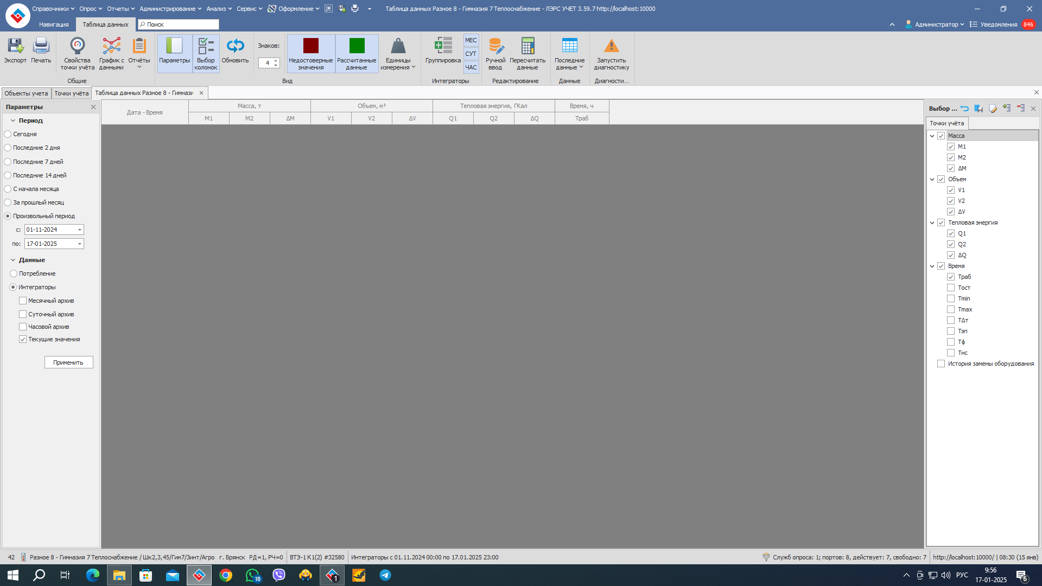Viewport: 1042px width, 586px height.
Task: Check the Тост column checkbox
Action: pos(951,288)
